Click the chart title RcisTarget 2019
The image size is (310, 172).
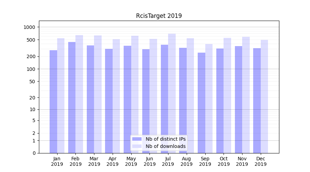coord(159,16)
